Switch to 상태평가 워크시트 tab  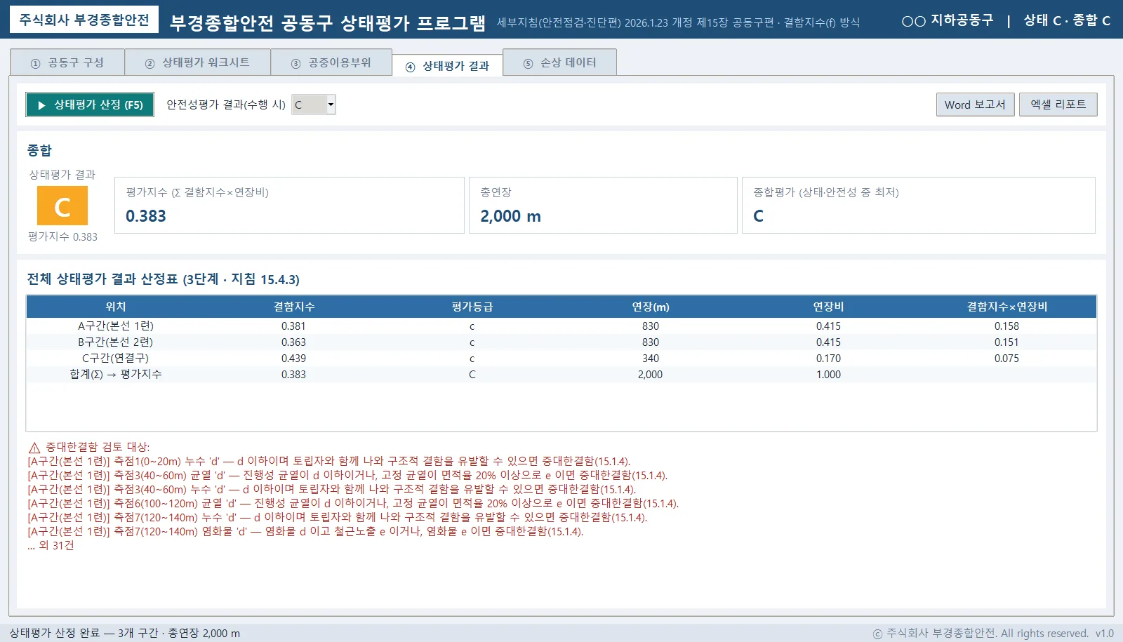(198, 62)
